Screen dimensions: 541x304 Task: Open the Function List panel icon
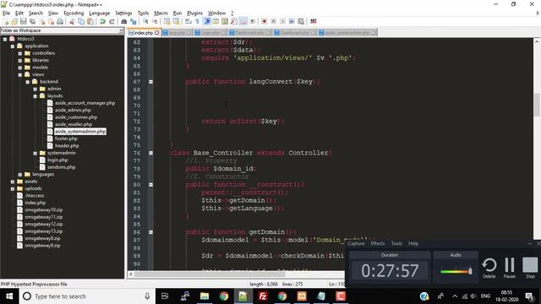tap(234, 21)
